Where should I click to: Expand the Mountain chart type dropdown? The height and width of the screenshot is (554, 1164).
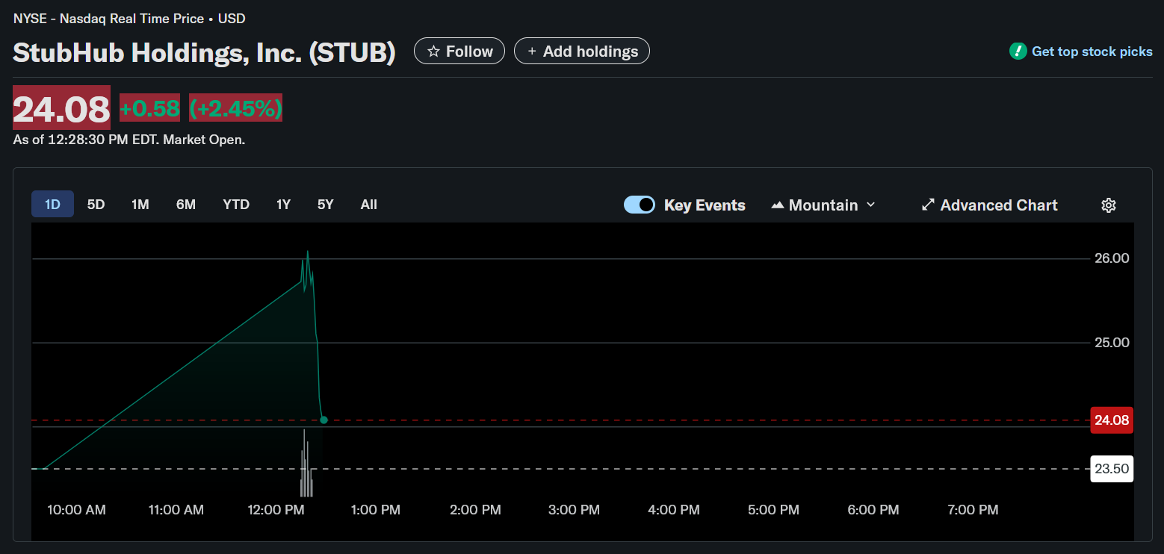coord(823,205)
